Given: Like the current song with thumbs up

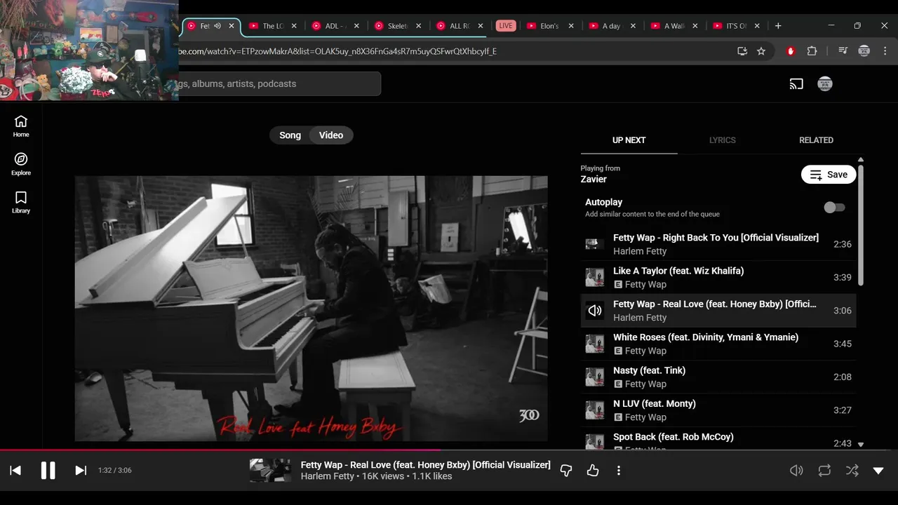Looking at the screenshot, I should click(593, 471).
